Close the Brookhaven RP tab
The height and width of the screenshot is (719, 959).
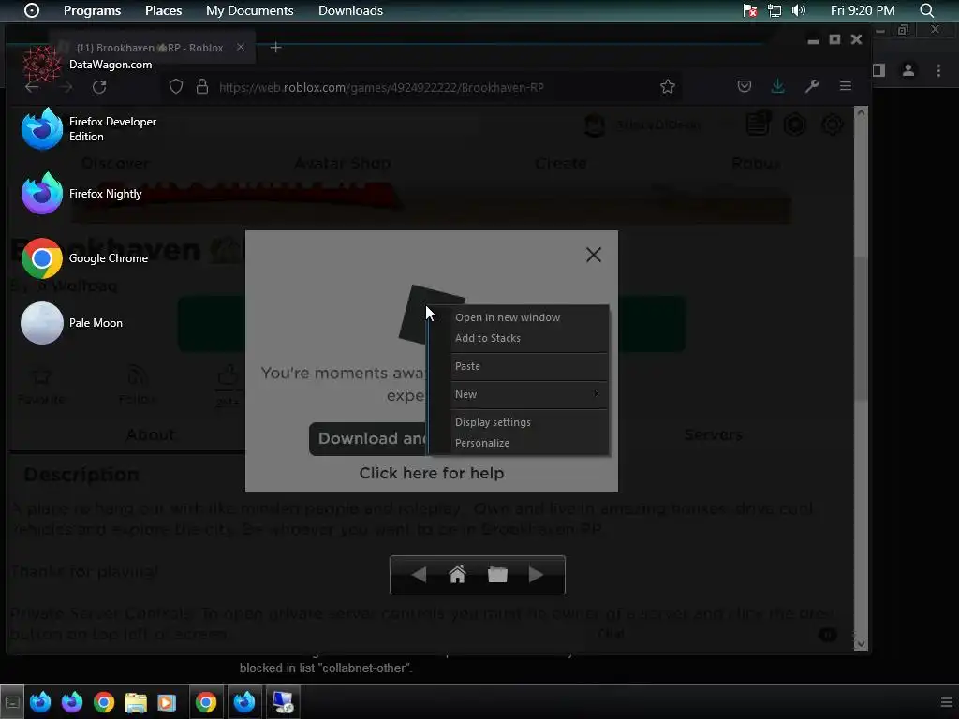(241, 47)
